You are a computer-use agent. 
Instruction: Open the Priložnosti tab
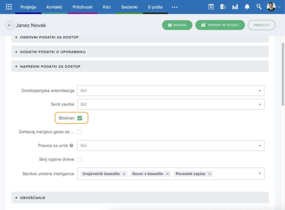click(82, 7)
